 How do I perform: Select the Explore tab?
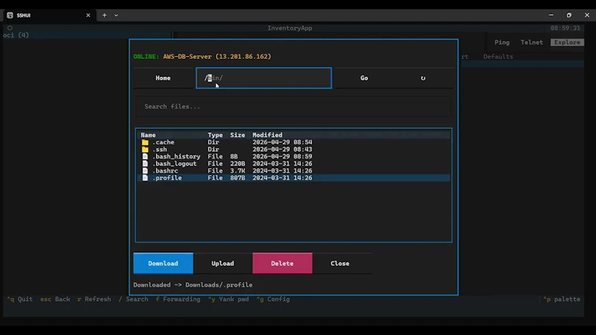click(x=567, y=42)
